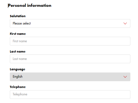Click the 'Please select' text

(22, 23)
